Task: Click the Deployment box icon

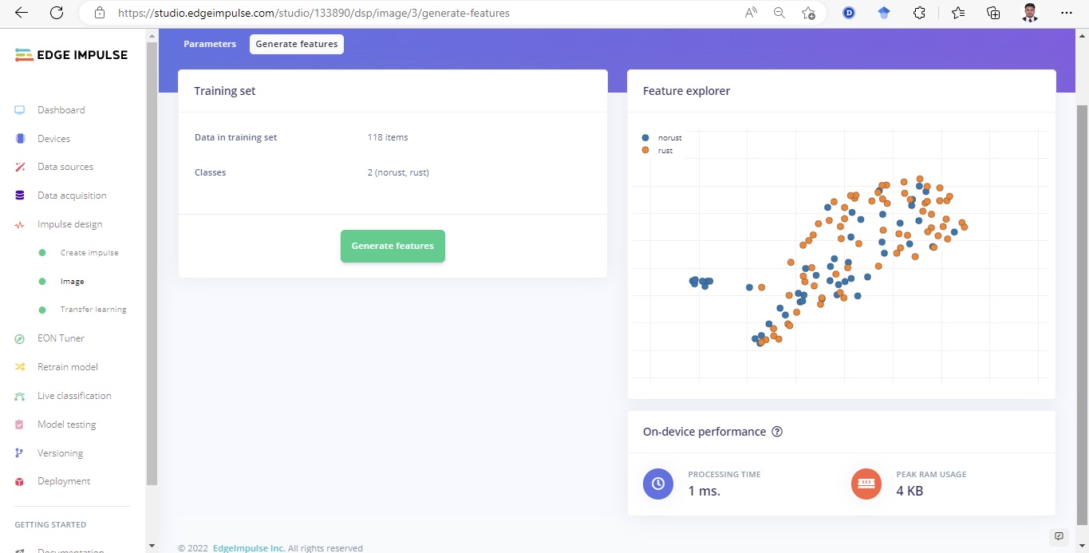Action: pos(20,481)
